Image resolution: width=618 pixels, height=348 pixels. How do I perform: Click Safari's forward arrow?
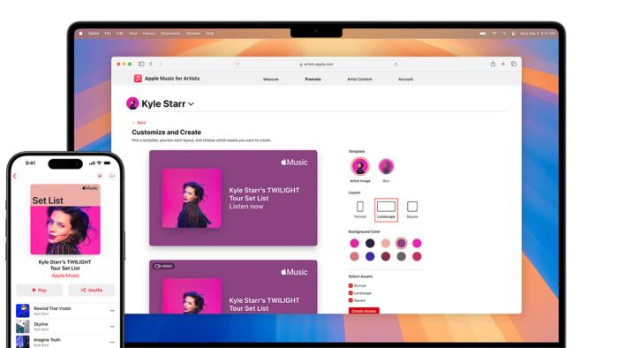coord(161,64)
